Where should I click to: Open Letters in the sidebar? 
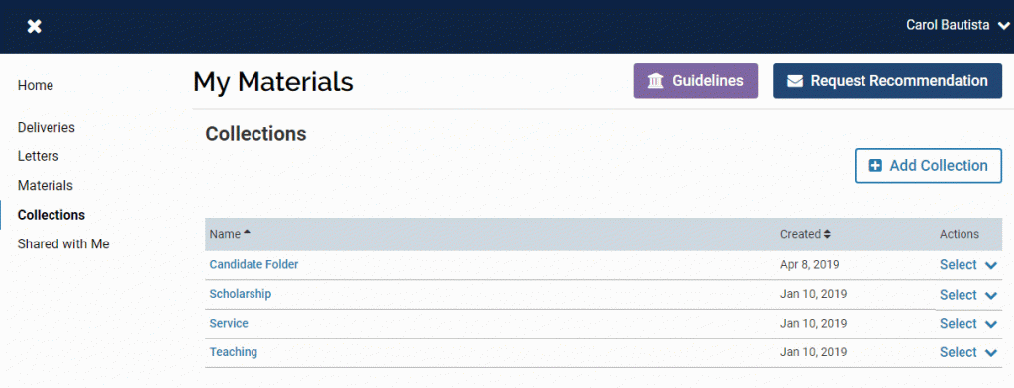click(x=39, y=156)
